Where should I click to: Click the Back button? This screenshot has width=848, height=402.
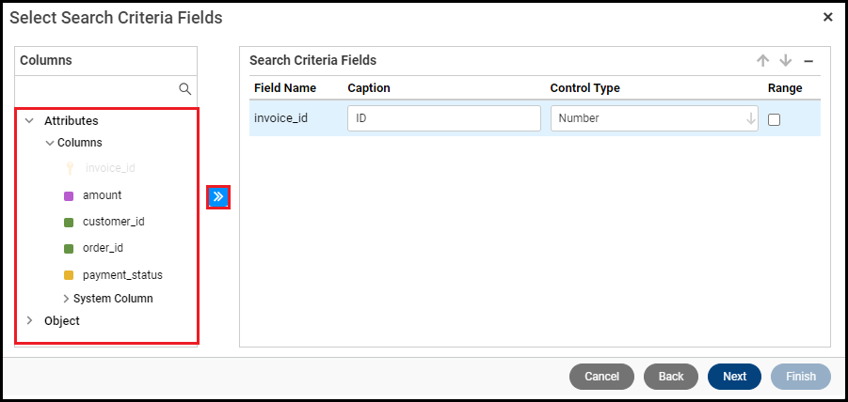pyautogui.click(x=670, y=377)
